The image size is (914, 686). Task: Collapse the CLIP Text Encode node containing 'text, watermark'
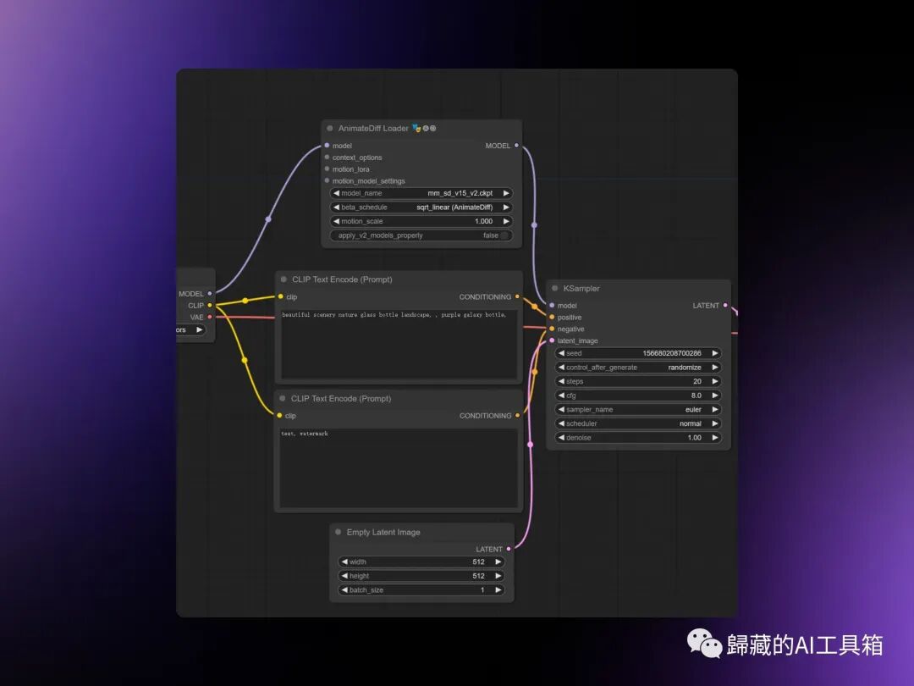(283, 398)
